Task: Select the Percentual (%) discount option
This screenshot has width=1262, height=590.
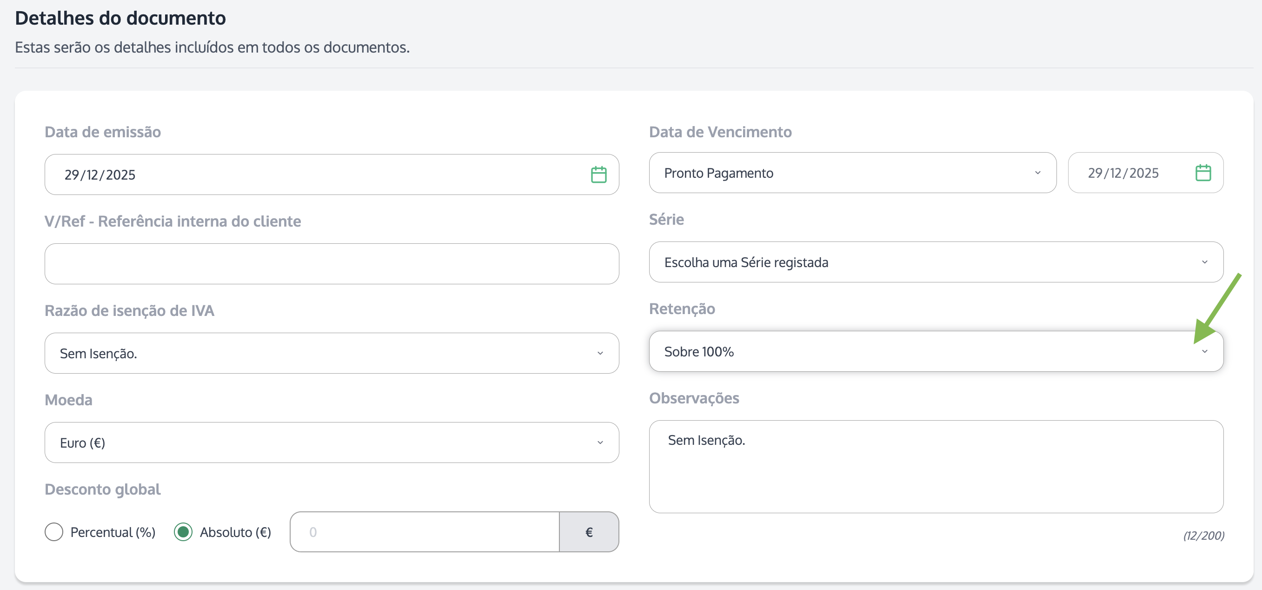Action: point(54,532)
